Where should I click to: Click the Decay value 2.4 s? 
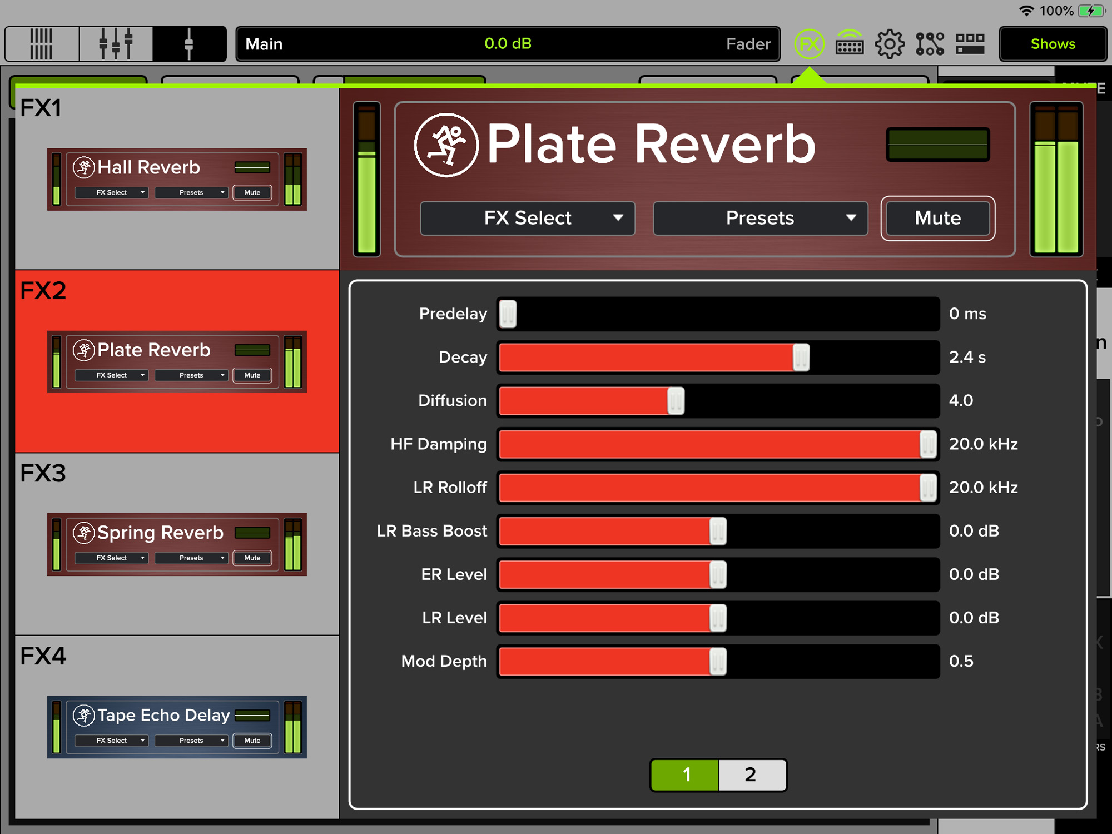(967, 357)
